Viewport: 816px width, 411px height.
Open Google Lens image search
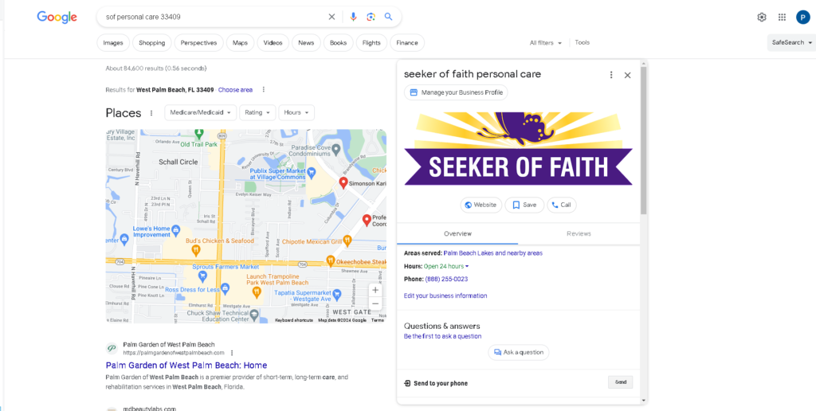click(x=371, y=17)
